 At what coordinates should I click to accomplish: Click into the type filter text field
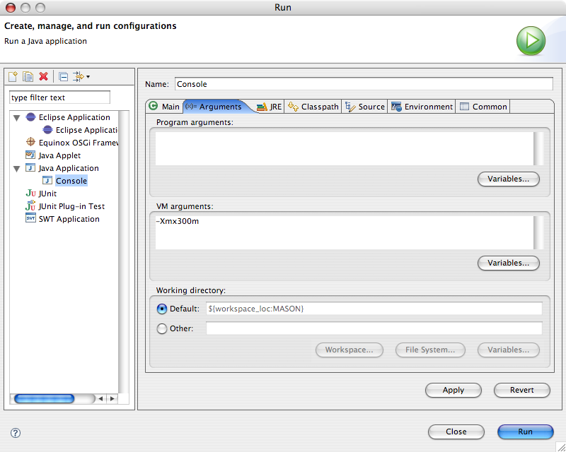pos(59,97)
